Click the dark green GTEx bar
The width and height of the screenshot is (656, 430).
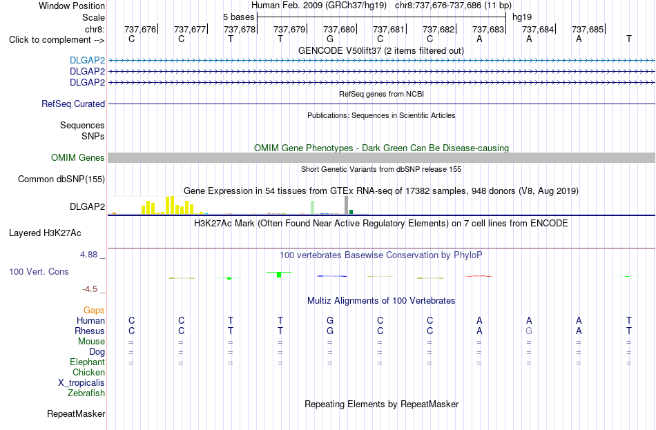pos(351,212)
